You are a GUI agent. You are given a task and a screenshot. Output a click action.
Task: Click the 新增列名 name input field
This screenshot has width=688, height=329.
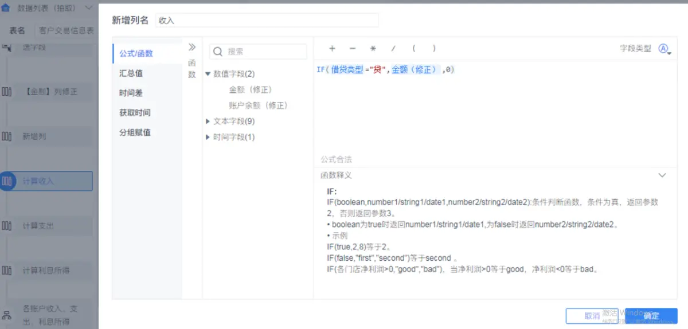267,21
